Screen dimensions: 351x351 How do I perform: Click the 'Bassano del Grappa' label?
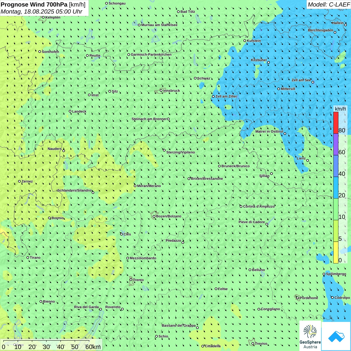179,325
